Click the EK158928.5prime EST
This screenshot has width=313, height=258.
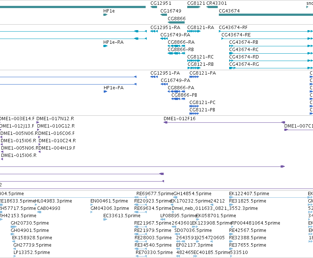14,241
